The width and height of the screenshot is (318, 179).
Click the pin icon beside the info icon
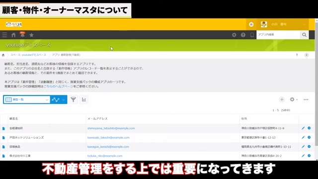pyautogui.click(x=297, y=55)
